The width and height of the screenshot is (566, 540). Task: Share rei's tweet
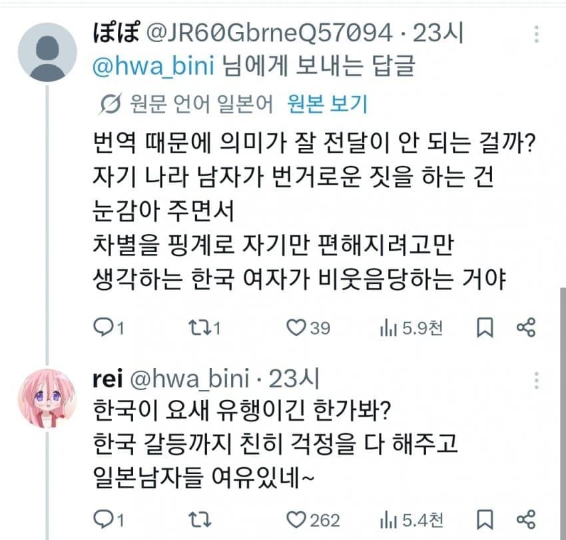coord(526,520)
